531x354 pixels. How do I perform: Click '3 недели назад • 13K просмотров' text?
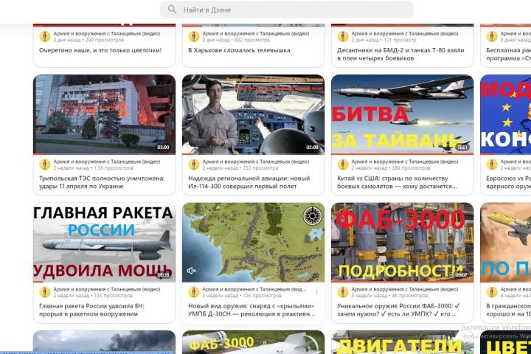coord(93,296)
